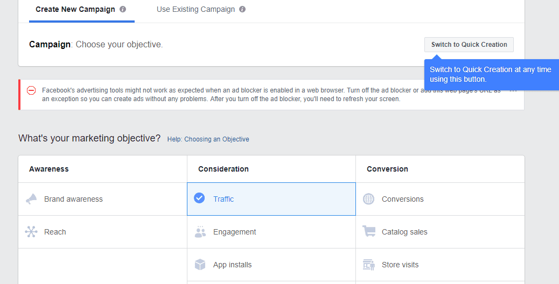Click the Catalog sales cart icon
The image size is (559, 284).
coord(369,231)
